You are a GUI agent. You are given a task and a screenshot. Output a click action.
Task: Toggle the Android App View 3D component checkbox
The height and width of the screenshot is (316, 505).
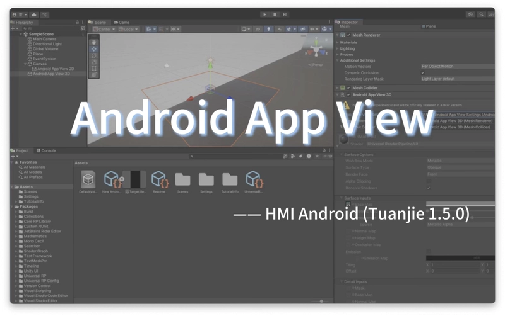(x=348, y=94)
